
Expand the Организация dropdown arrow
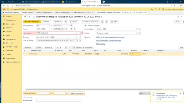(137, 29)
